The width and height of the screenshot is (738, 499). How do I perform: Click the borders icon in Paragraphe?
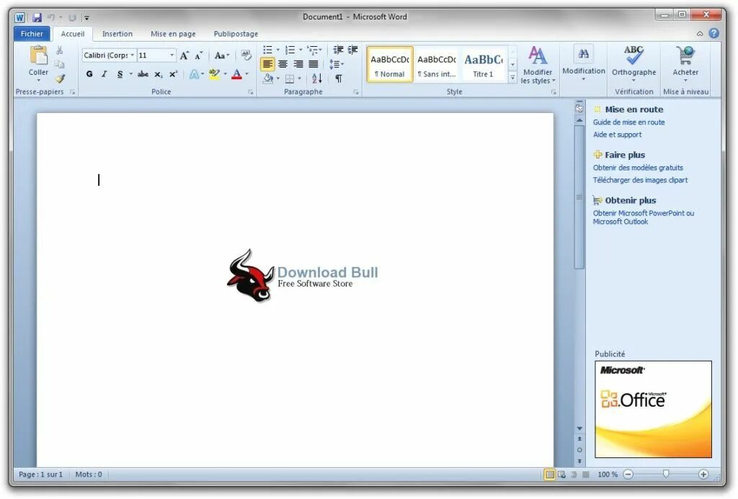(290, 79)
